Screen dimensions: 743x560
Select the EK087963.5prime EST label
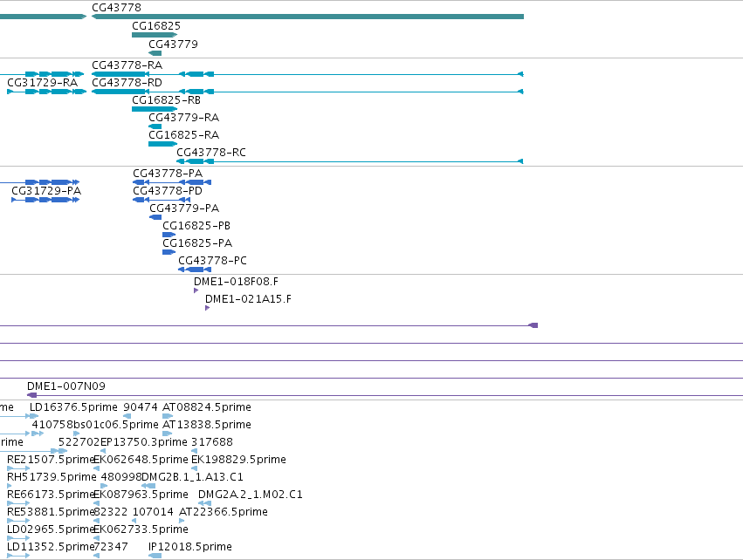point(141,495)
